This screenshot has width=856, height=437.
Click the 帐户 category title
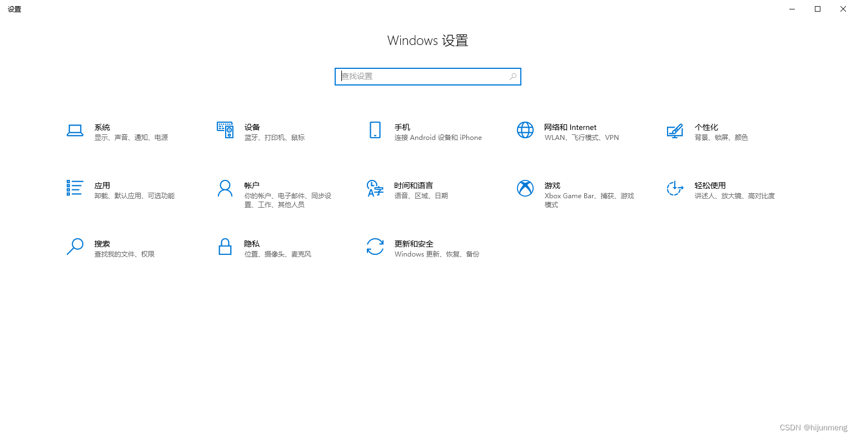point(252,185)
